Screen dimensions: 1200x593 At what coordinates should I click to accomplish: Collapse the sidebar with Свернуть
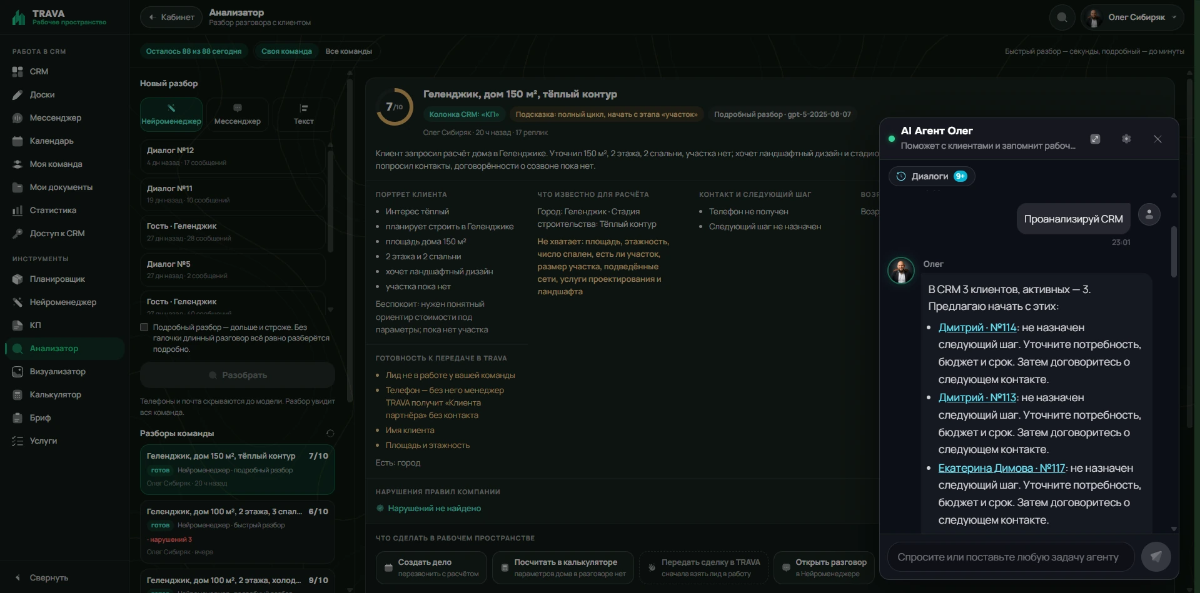coord(43,578)
